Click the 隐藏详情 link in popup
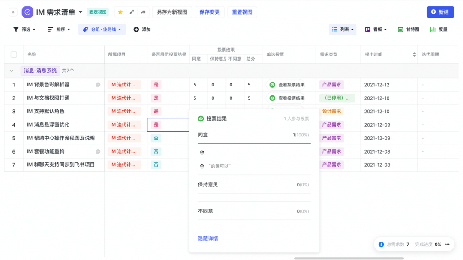This screenshot has height=260, width=463. (208, 239)
